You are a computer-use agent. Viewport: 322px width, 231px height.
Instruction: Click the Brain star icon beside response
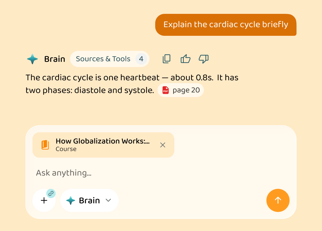click(x=32, y=59)
